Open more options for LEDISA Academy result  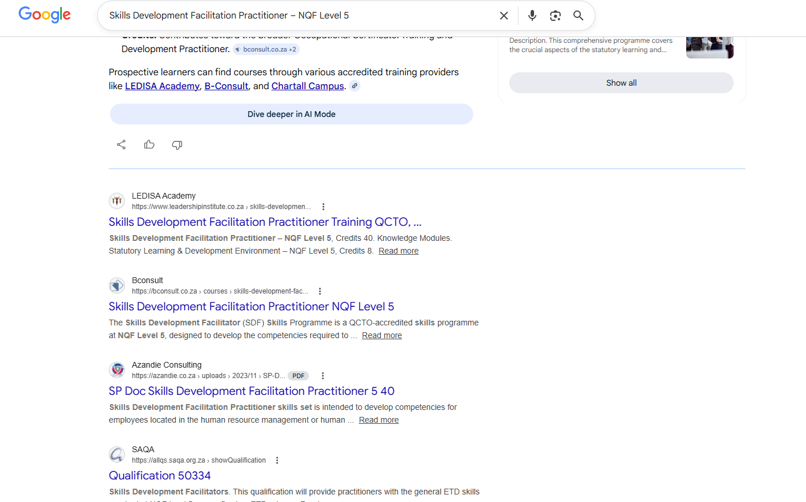(323, 207)
